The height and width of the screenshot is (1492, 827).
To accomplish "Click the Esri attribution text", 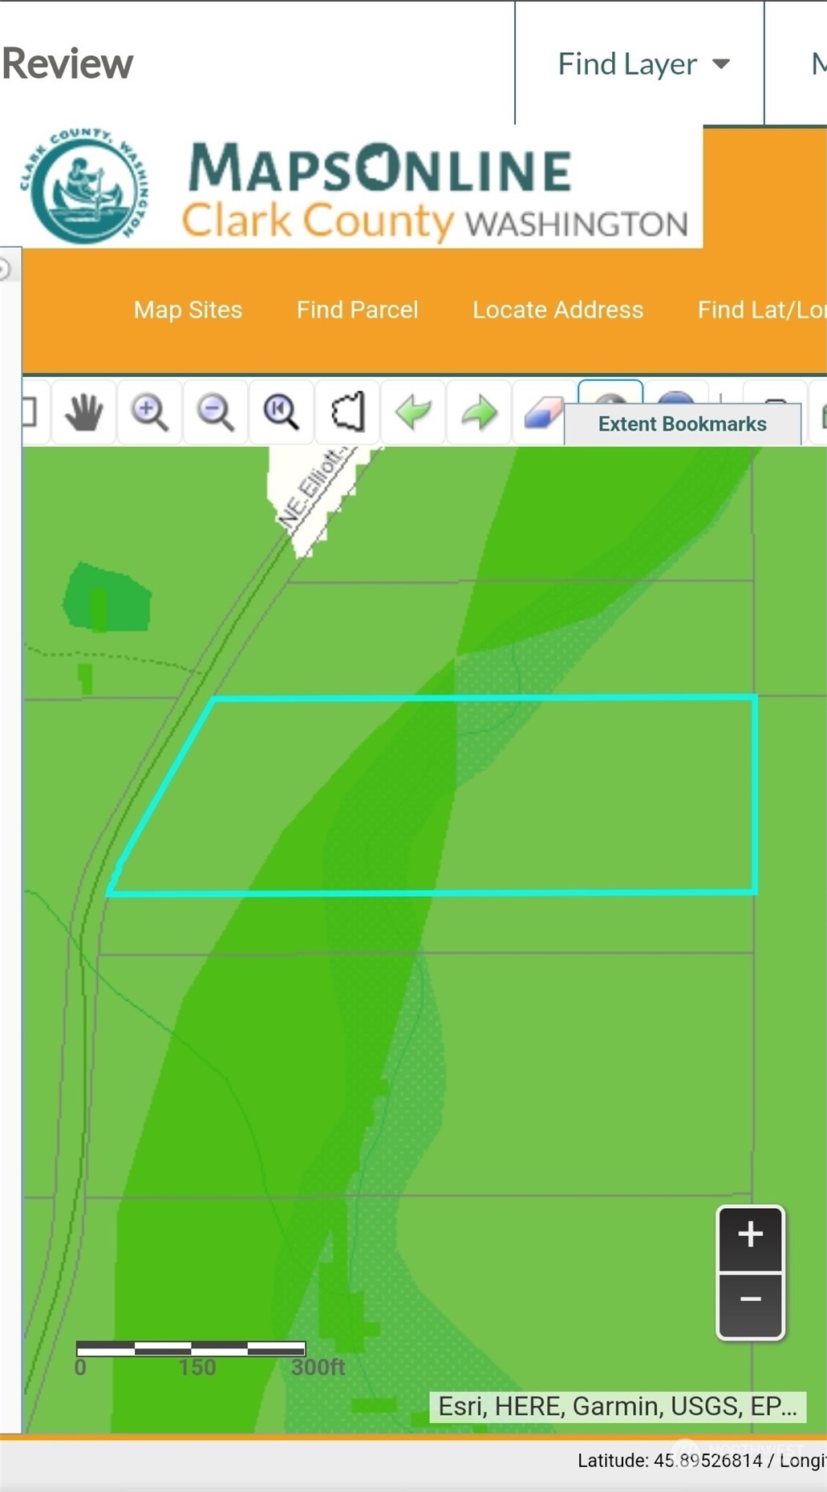I will click(617, 1406).
